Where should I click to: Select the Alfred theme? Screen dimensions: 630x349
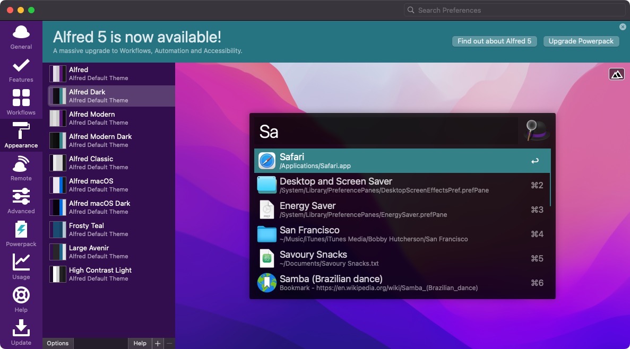[111, 74]
